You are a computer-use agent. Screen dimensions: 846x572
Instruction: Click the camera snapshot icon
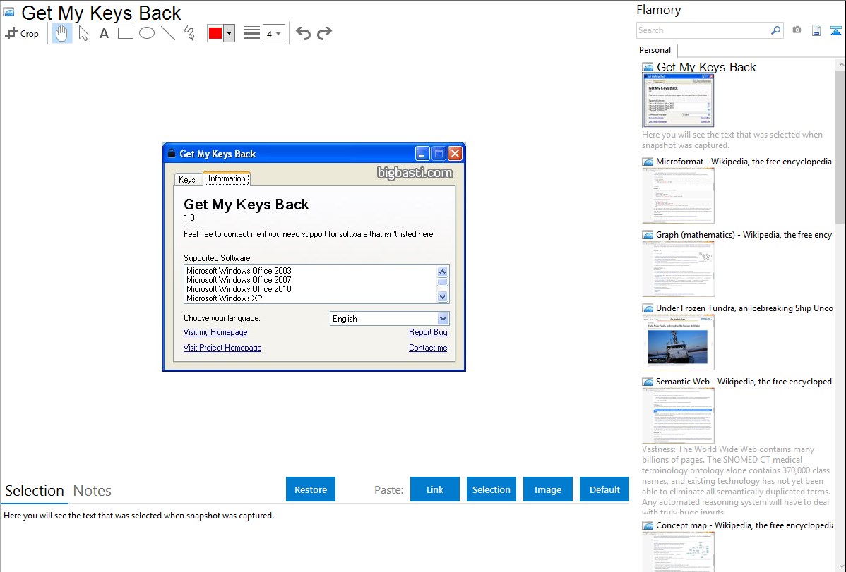[797, 30]
